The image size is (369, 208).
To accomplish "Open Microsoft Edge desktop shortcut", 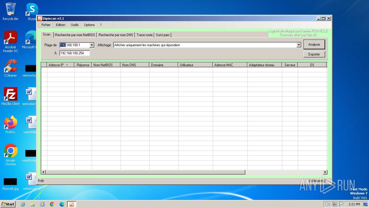I will pyautogui.click(x=30, y=40).
